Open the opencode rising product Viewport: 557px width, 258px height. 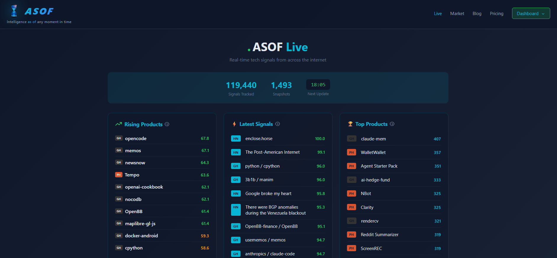click(136, 138)
